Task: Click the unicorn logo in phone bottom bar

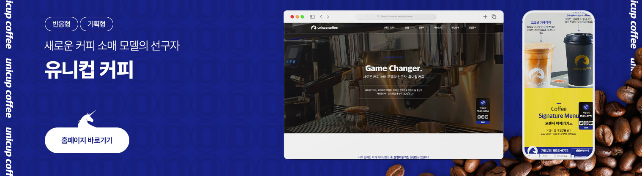Action: 532,151
